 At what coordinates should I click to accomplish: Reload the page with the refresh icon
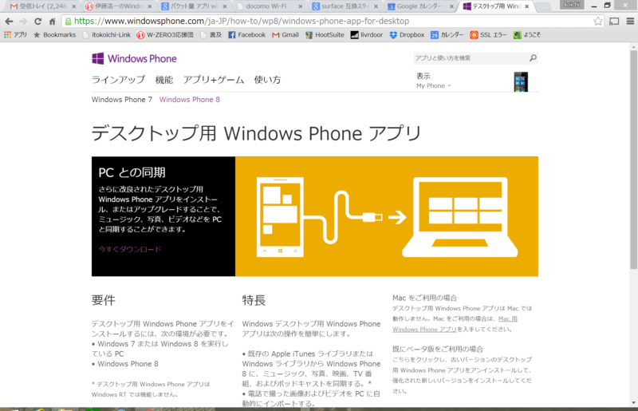37,22
